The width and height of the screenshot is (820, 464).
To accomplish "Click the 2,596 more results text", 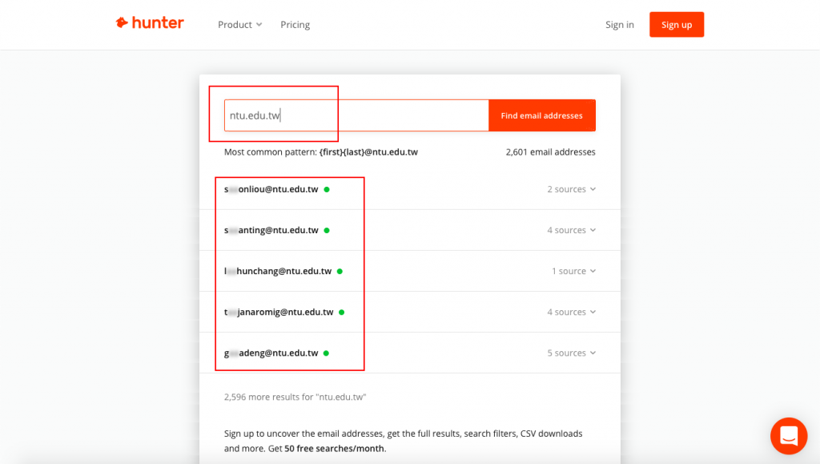I will coord(295,397).
